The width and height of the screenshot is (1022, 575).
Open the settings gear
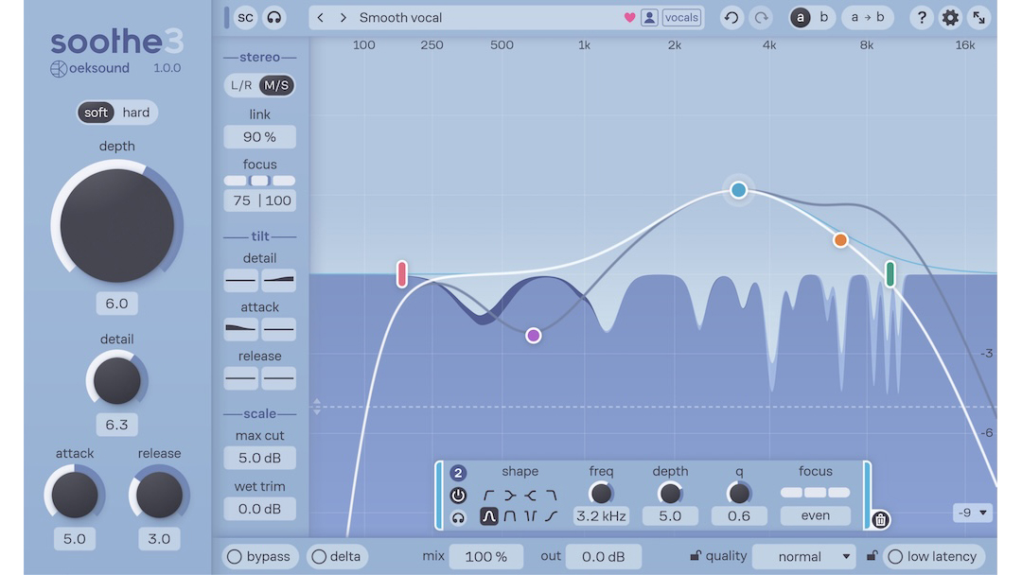coord(950,18)
